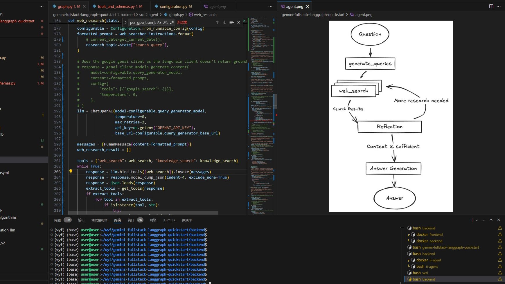Open More Actions menu of left editor group
The width and height of the screenshot is (505, 284).
[x=270, y=6]
